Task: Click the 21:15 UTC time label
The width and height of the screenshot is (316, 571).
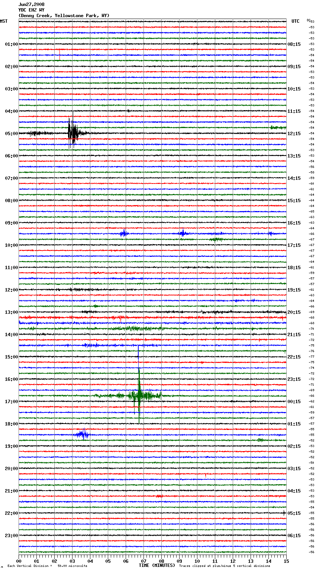Action: 294,335
